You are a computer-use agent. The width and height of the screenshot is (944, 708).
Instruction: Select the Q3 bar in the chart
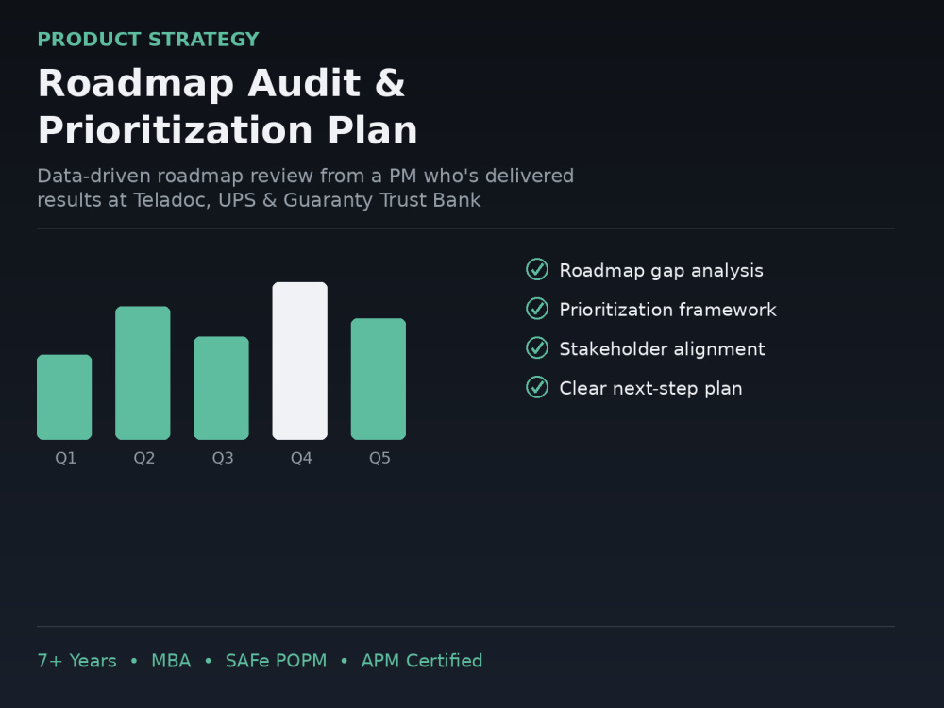(x=222, y=388)
